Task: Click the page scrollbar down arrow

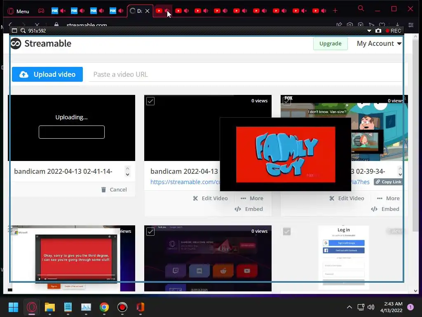Action: [415, 291]
